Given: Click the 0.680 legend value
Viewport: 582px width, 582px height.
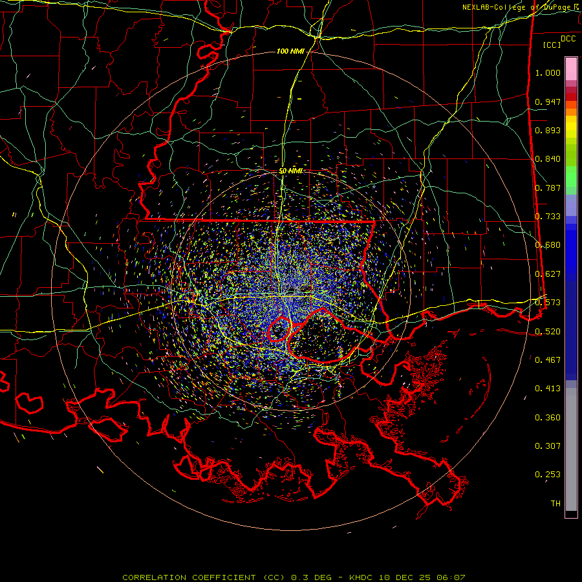Looking at the screenshot, I should click(548, 245).
